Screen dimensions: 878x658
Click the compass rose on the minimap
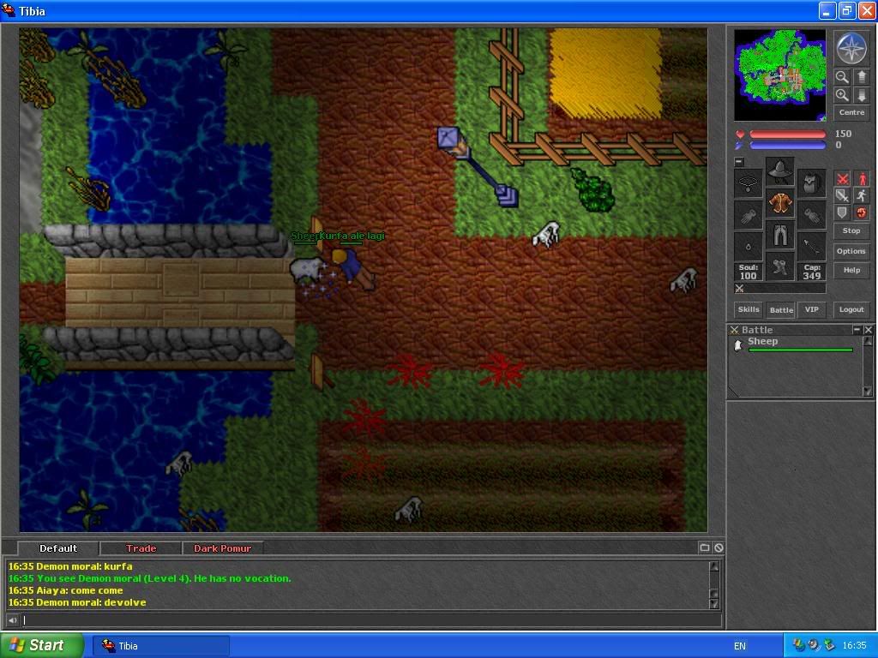[851, 48]
